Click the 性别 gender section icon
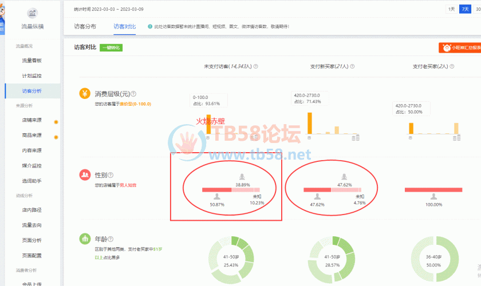This screenshot has width=481, height=286. 84,174
